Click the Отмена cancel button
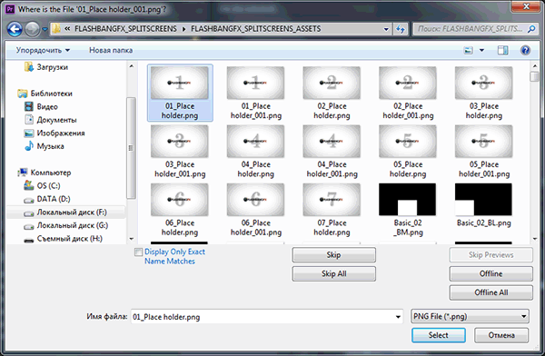The image size is (545, 356). click(x=501, y=335)
